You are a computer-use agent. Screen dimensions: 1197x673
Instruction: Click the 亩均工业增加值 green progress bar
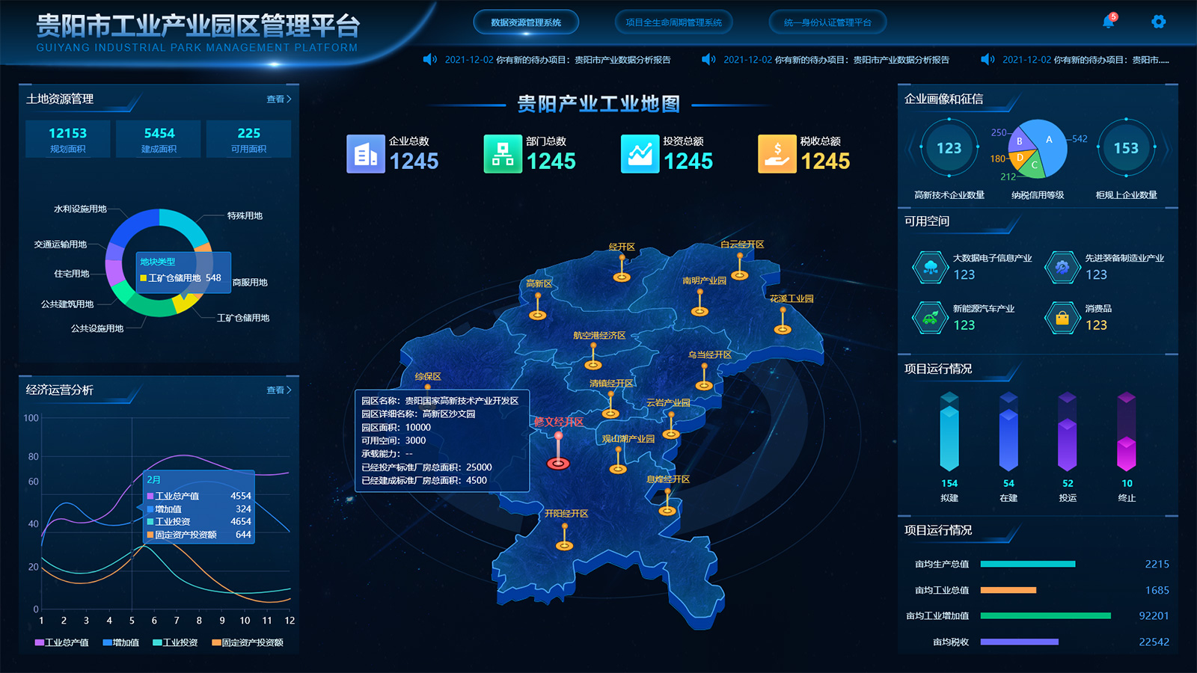(x=1045, y=616)
